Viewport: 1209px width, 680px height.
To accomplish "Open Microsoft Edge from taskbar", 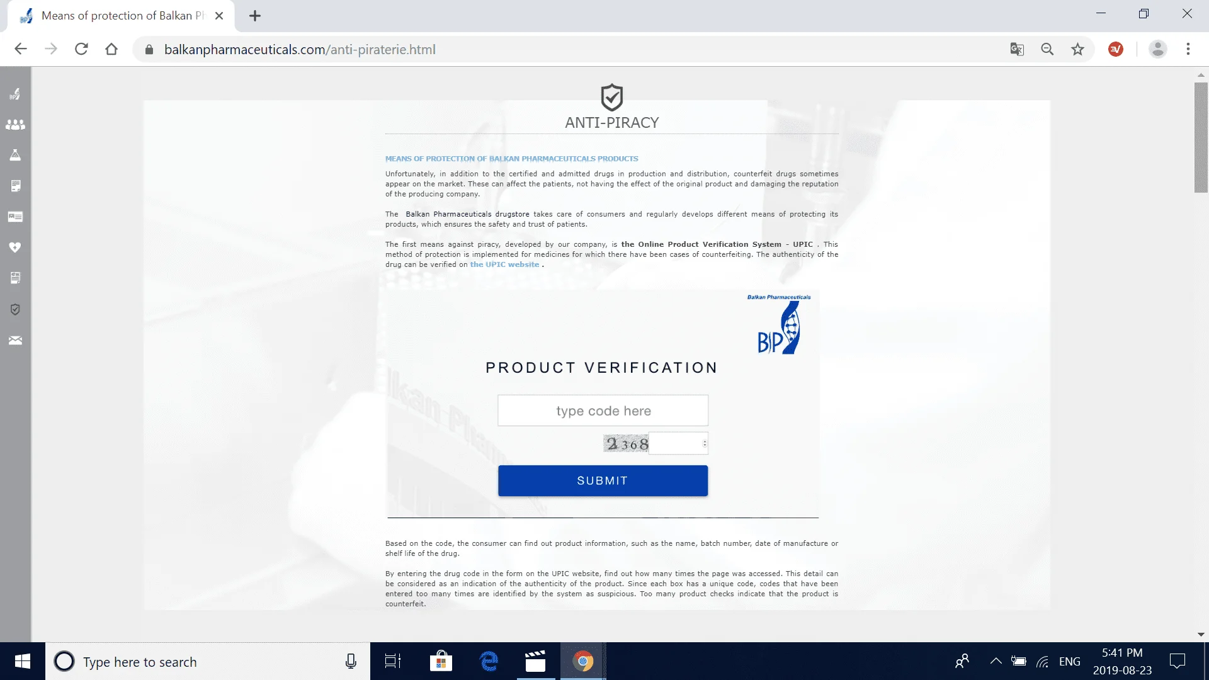I will 489,661.
